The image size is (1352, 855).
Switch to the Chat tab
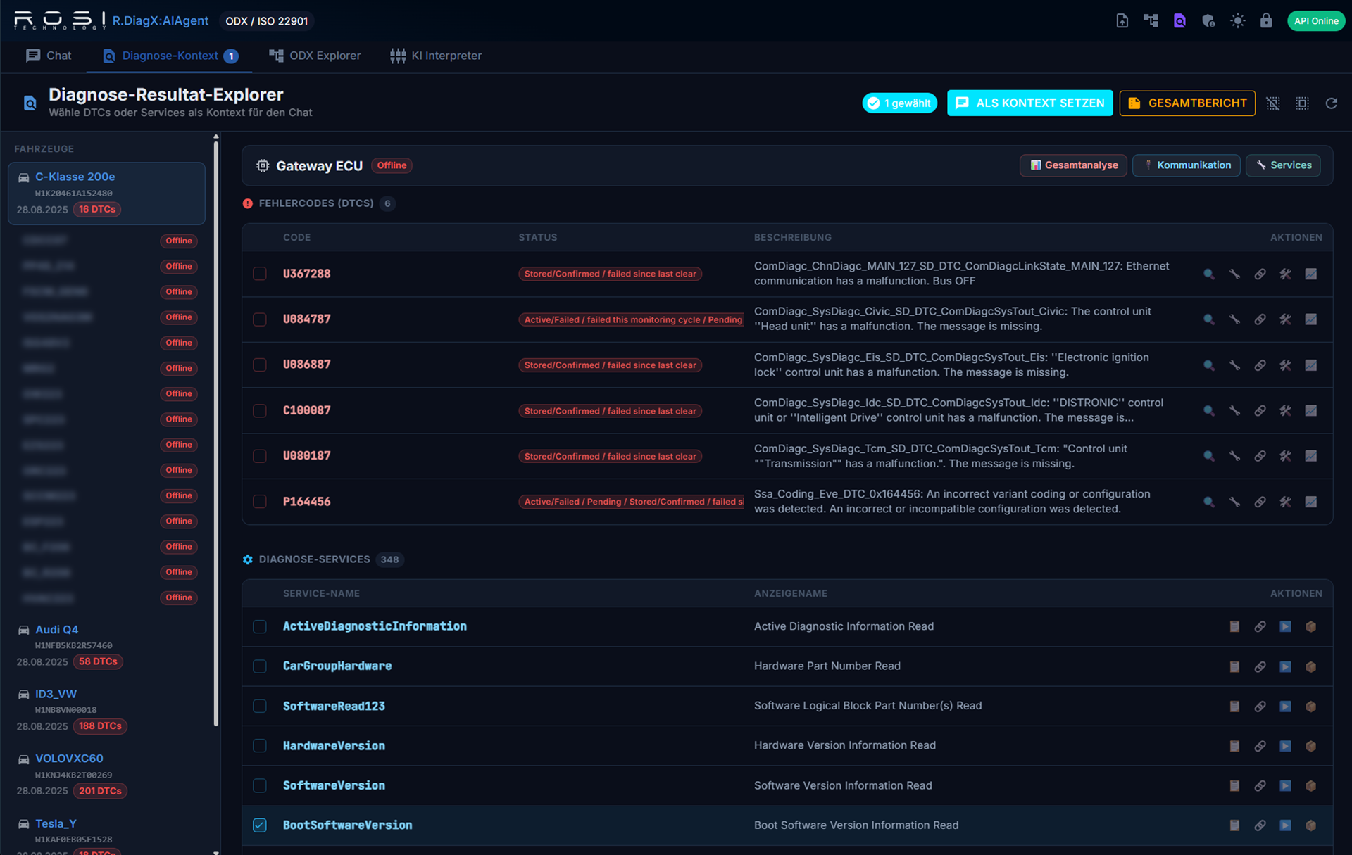pos(48,56)
